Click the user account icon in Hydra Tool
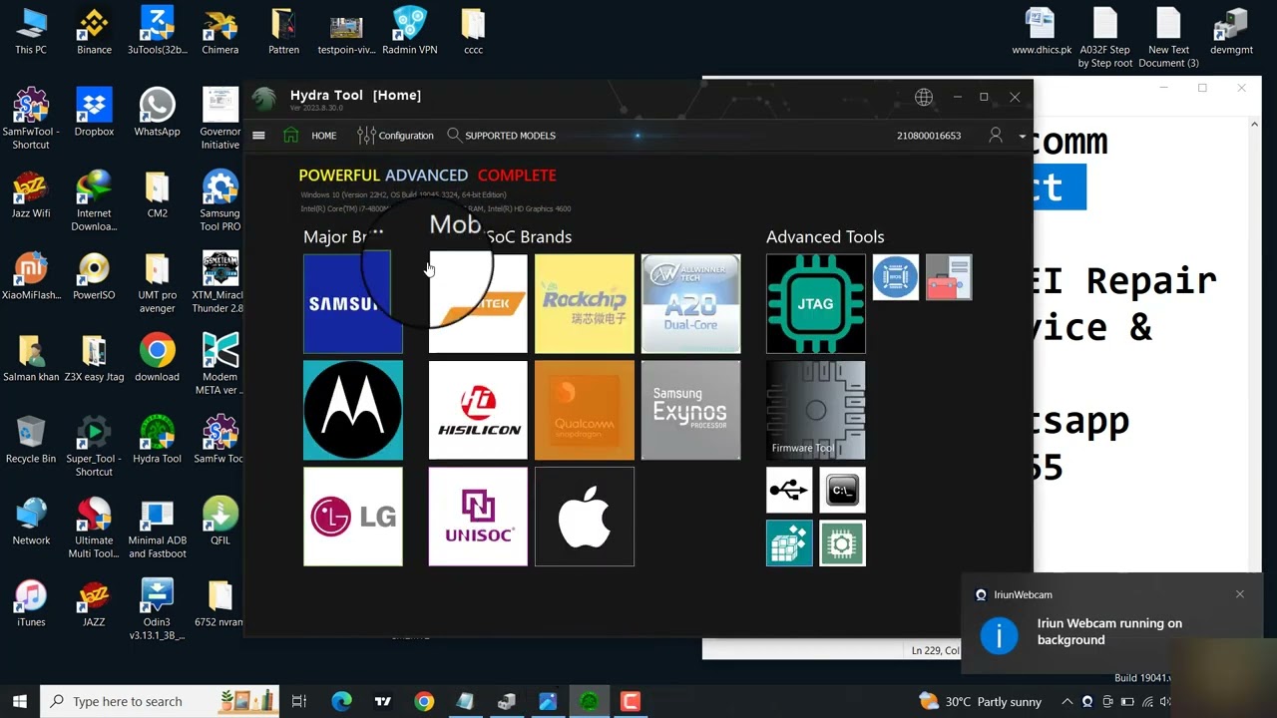1277x718 pixels. click(x=996, y=135)
